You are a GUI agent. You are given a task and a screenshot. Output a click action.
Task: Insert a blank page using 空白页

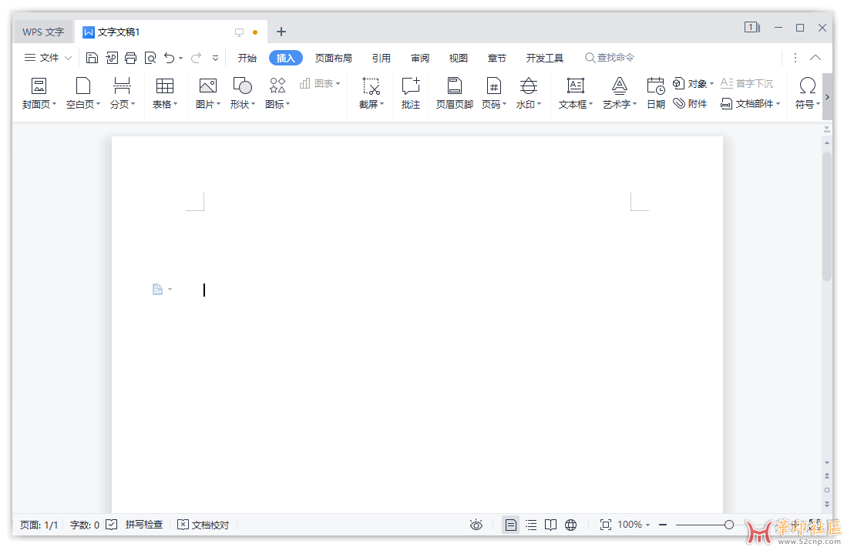click(82, 91)
